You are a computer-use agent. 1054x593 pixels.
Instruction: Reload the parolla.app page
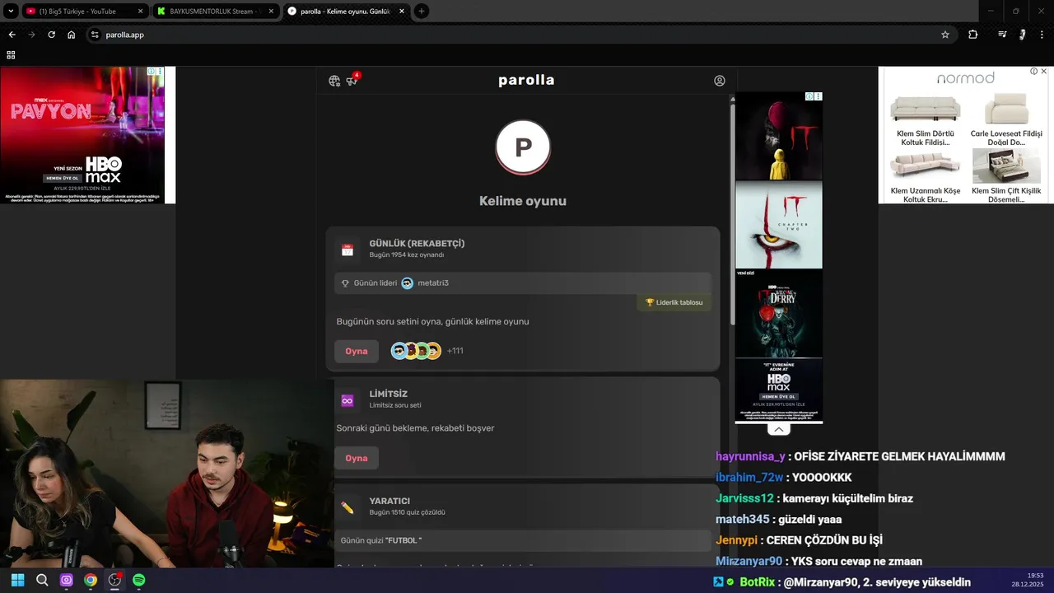tap(51, 35)
